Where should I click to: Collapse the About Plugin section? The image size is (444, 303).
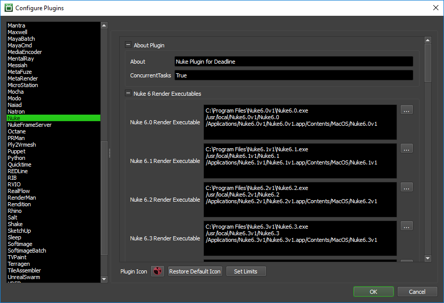(x=128, y=45)
